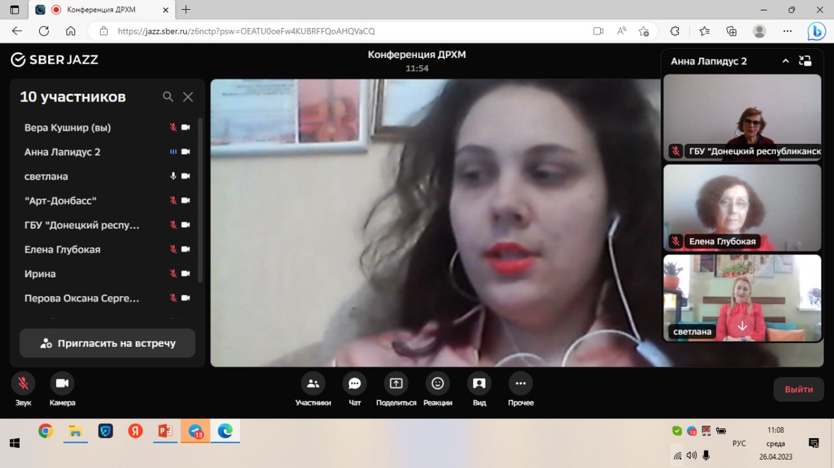834x468 pixels.
Task: Click muted mic icon for Елена Глубокая row
Action: pyautogui.click(x=173, y=249)
